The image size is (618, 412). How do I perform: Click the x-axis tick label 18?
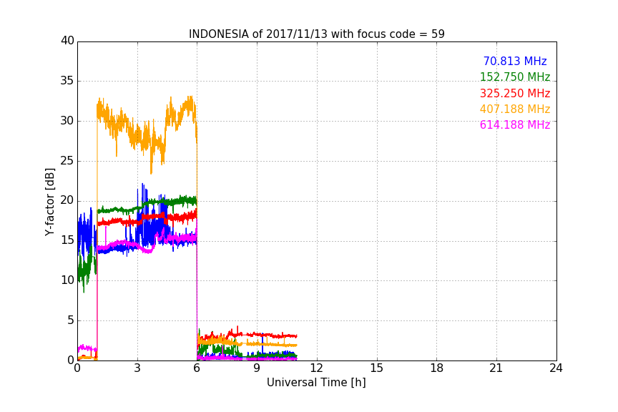coord(437,368)
